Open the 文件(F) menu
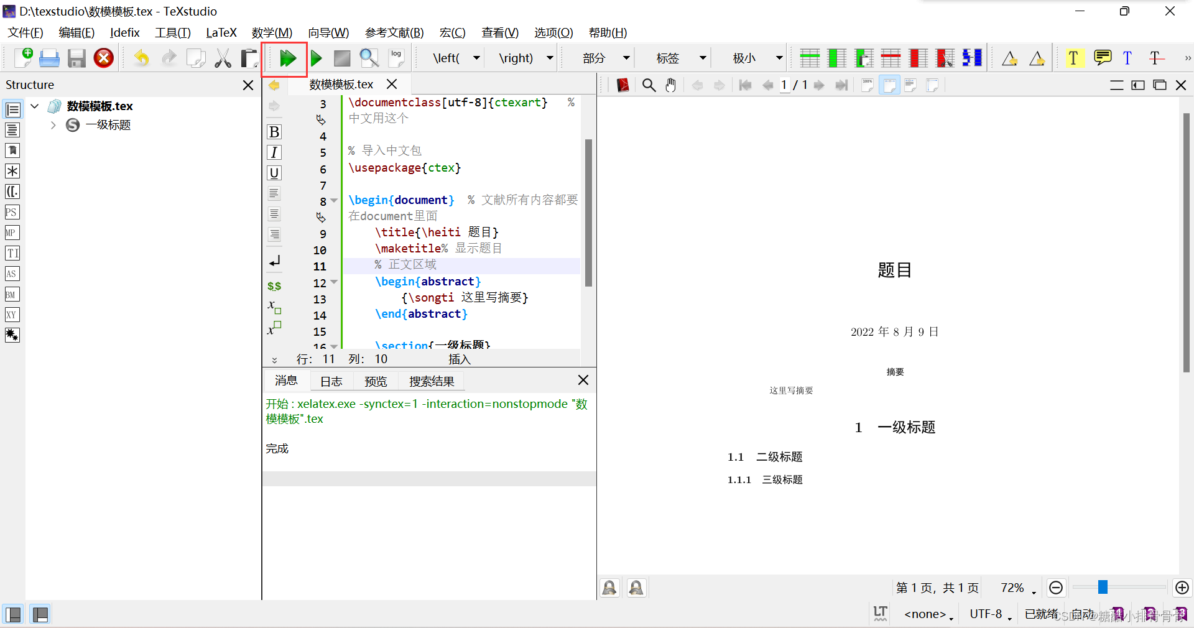Image resolution: width=1194 pixels, height=628 pixels. 25,32
